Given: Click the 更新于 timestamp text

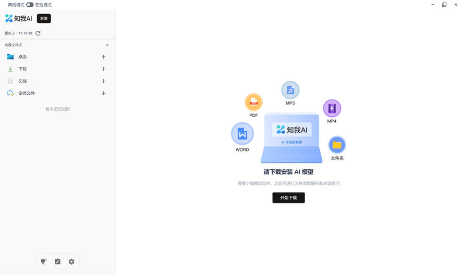Looking at the screenshot, I should click(x=18, y=33).
